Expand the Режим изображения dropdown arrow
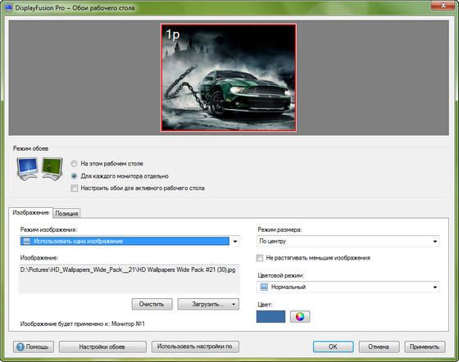 coord(235,242)
